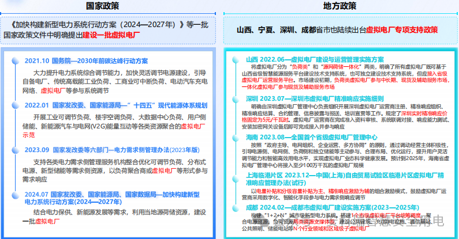This screenshot has width=459, height=239.
Task: Click the timeline dot beside 海南 2023.08
Action: [236, 138]
